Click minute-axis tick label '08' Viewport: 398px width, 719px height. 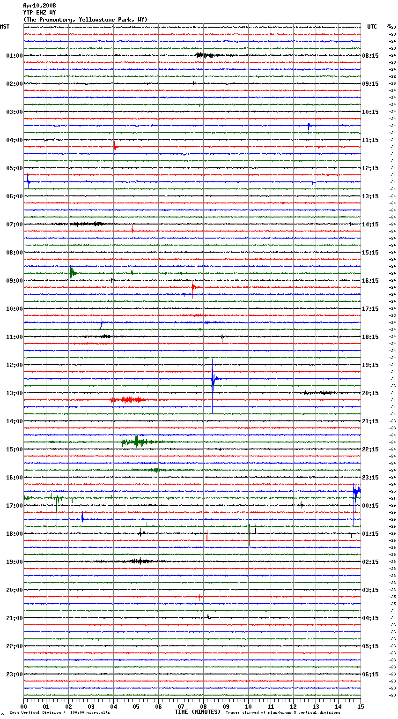(x=203, y=706)
